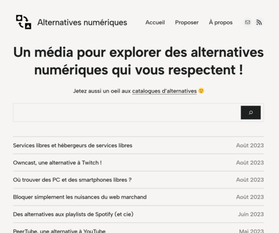The height and width of the screenshot is (233, 279).
Task: Focus the search text field
Action: click(x=127, y=113)
